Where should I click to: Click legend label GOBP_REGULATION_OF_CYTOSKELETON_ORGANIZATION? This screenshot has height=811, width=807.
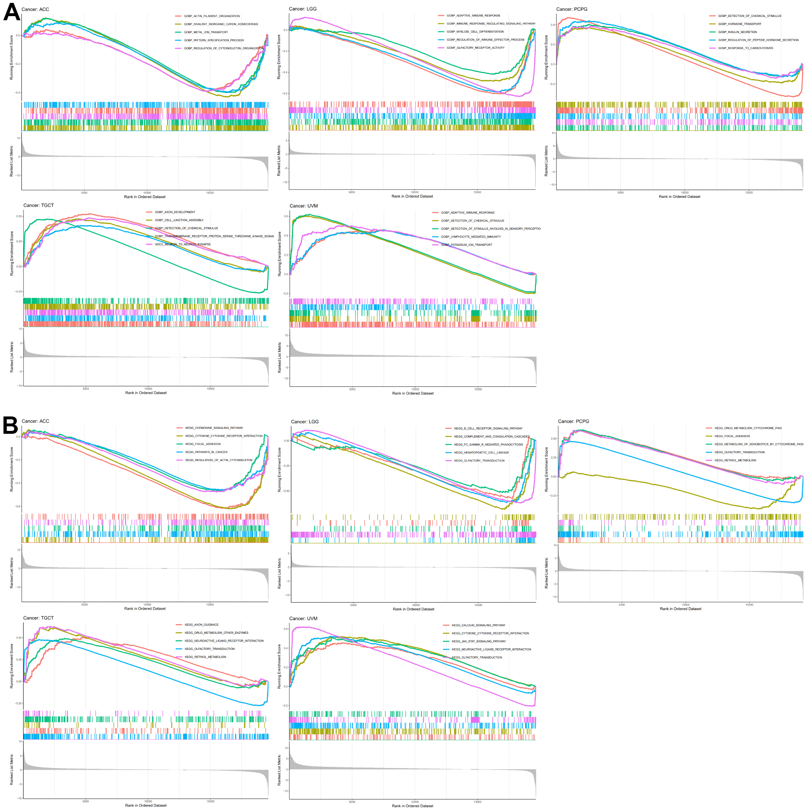click(224, 48)
